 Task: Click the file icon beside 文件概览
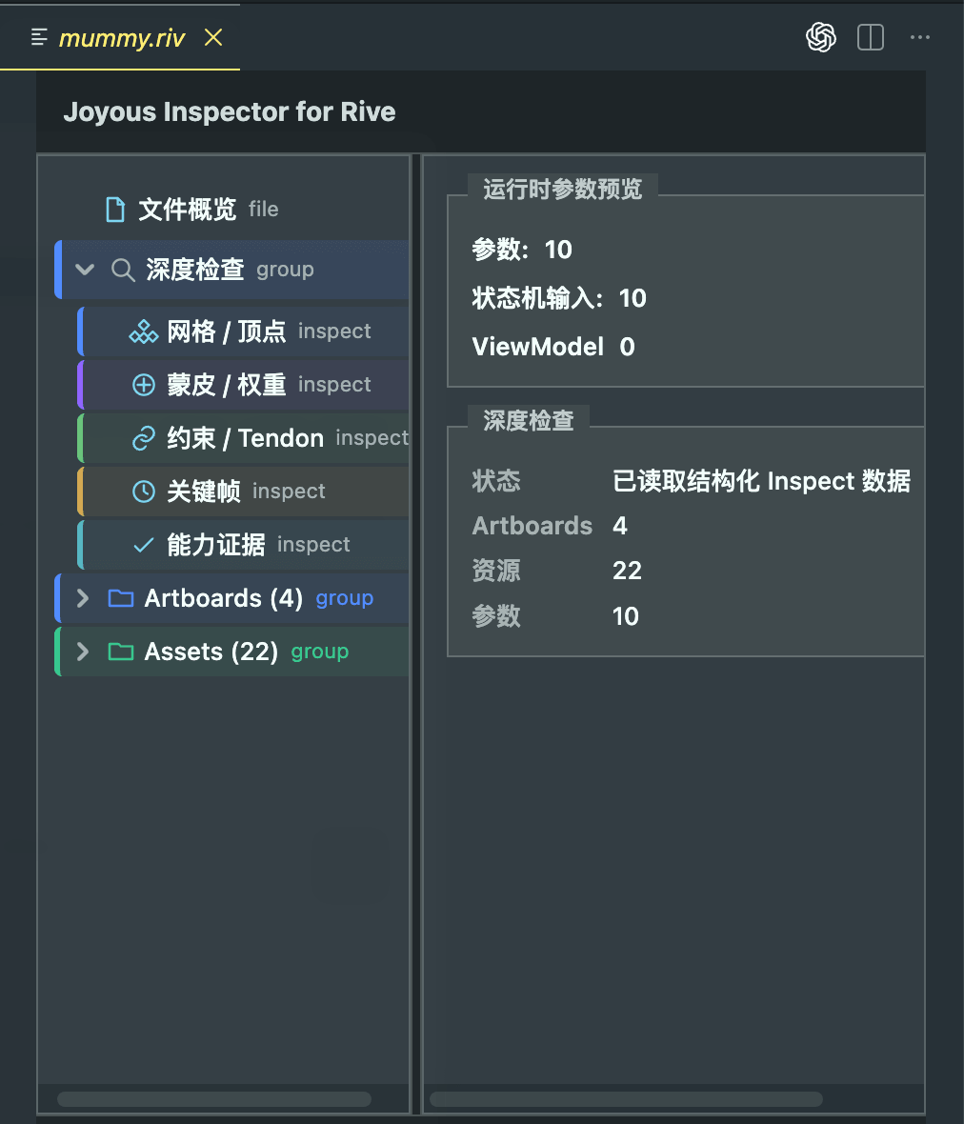click(115, 210)
